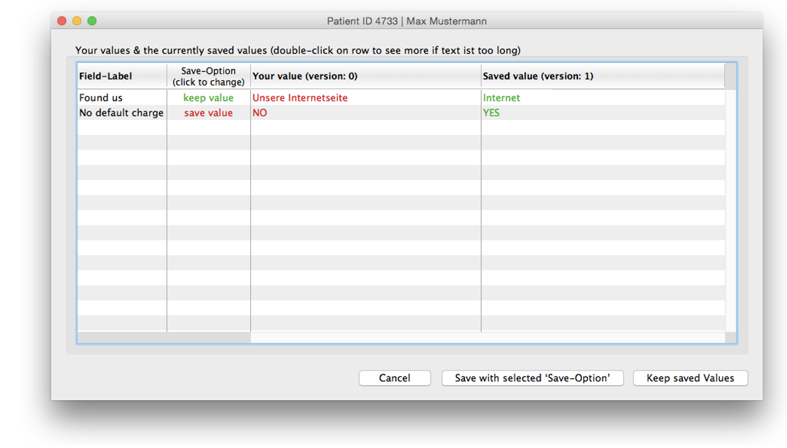787x448 pixels.
Task: Click the Save-Option column header
Action: 208,76
